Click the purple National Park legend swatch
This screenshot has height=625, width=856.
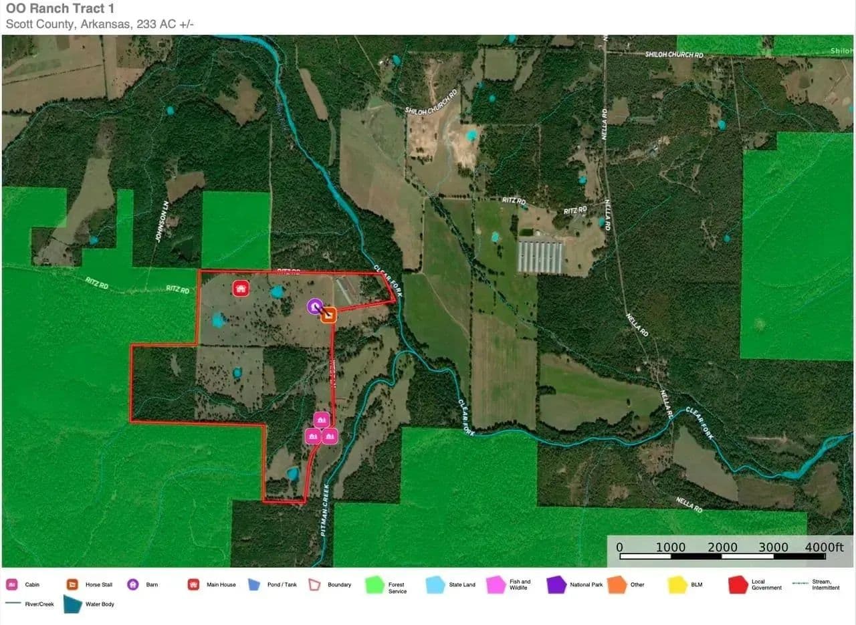point(556,585)
